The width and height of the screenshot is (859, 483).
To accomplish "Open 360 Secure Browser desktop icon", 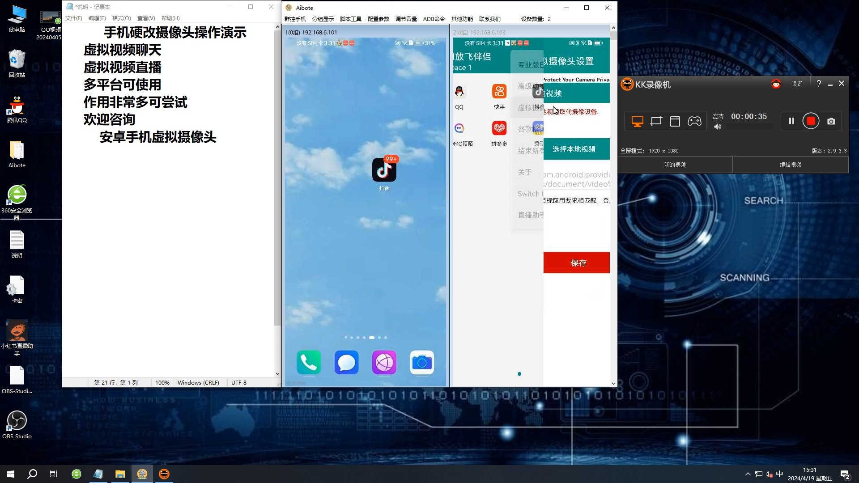I will point(17,202).
